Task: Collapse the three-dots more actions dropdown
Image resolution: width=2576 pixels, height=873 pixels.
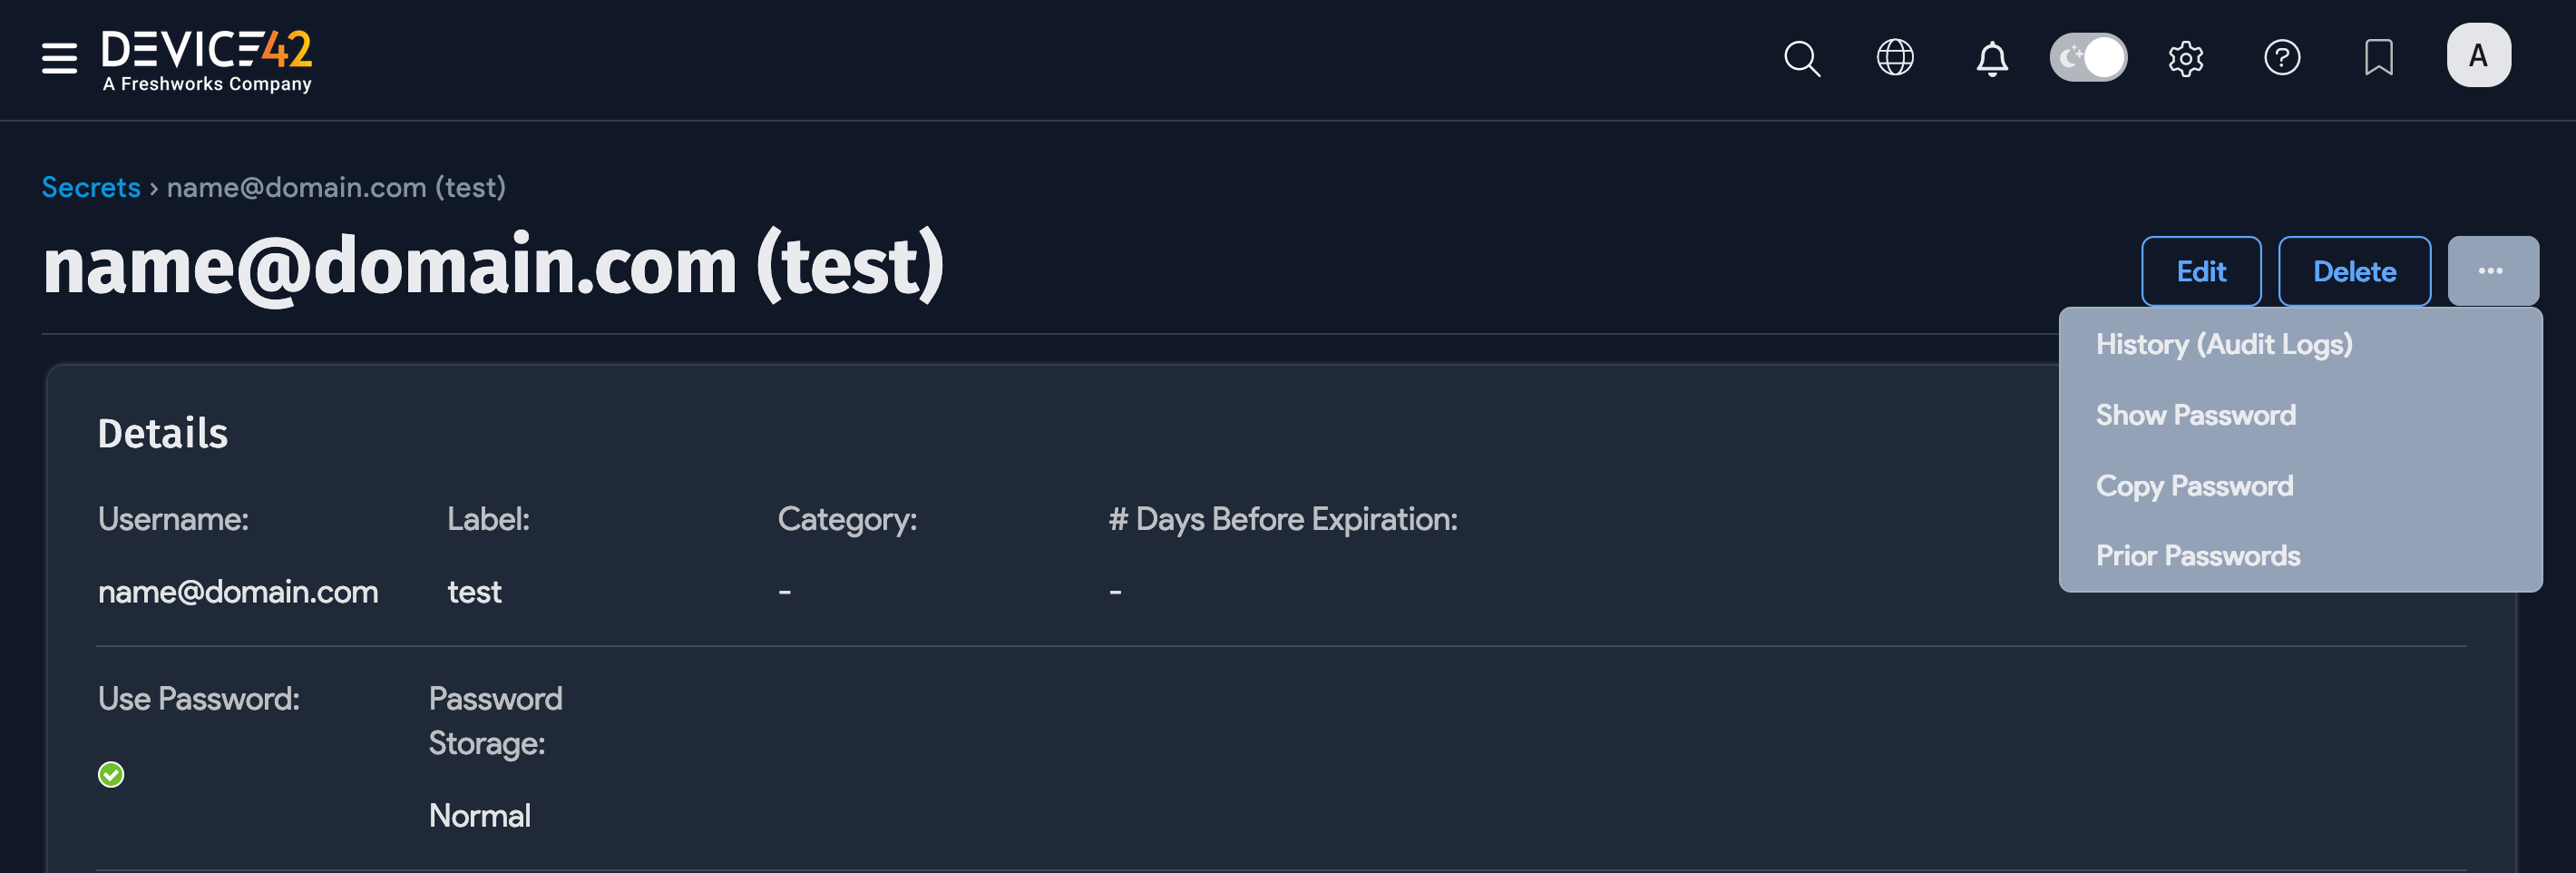Action: click(x=2491, y=271)
